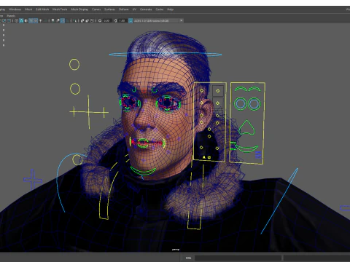Toggle Use Default Material sphere icon
Image resolution: width=350 pixels, height=262 pixels.
click(x=26, y=20)
